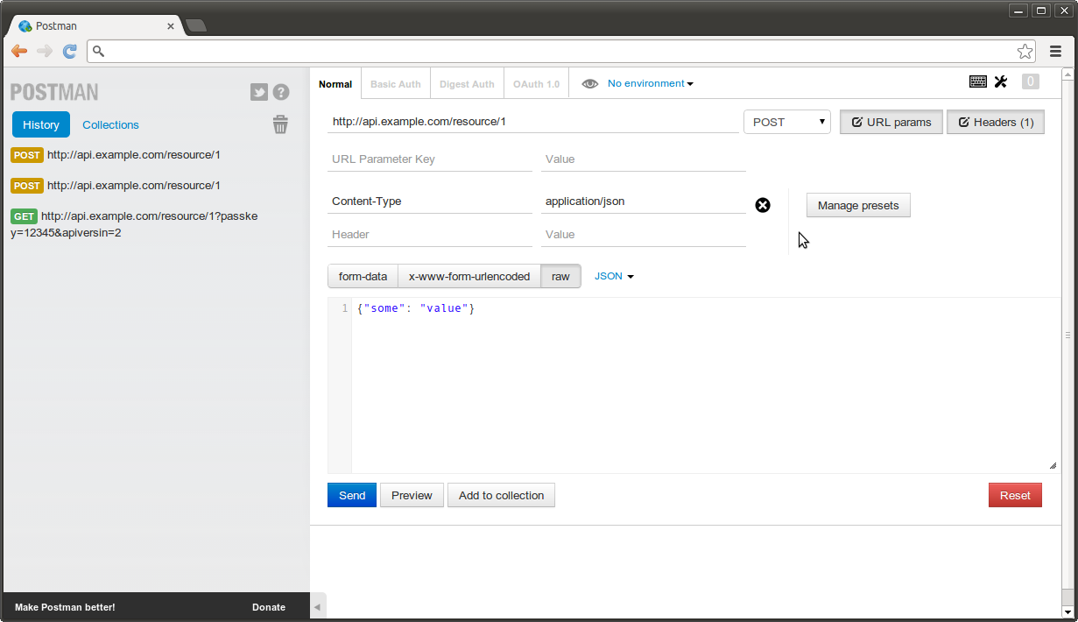
Task: Click the application/json header value field
Action: [x=644, y=201]
